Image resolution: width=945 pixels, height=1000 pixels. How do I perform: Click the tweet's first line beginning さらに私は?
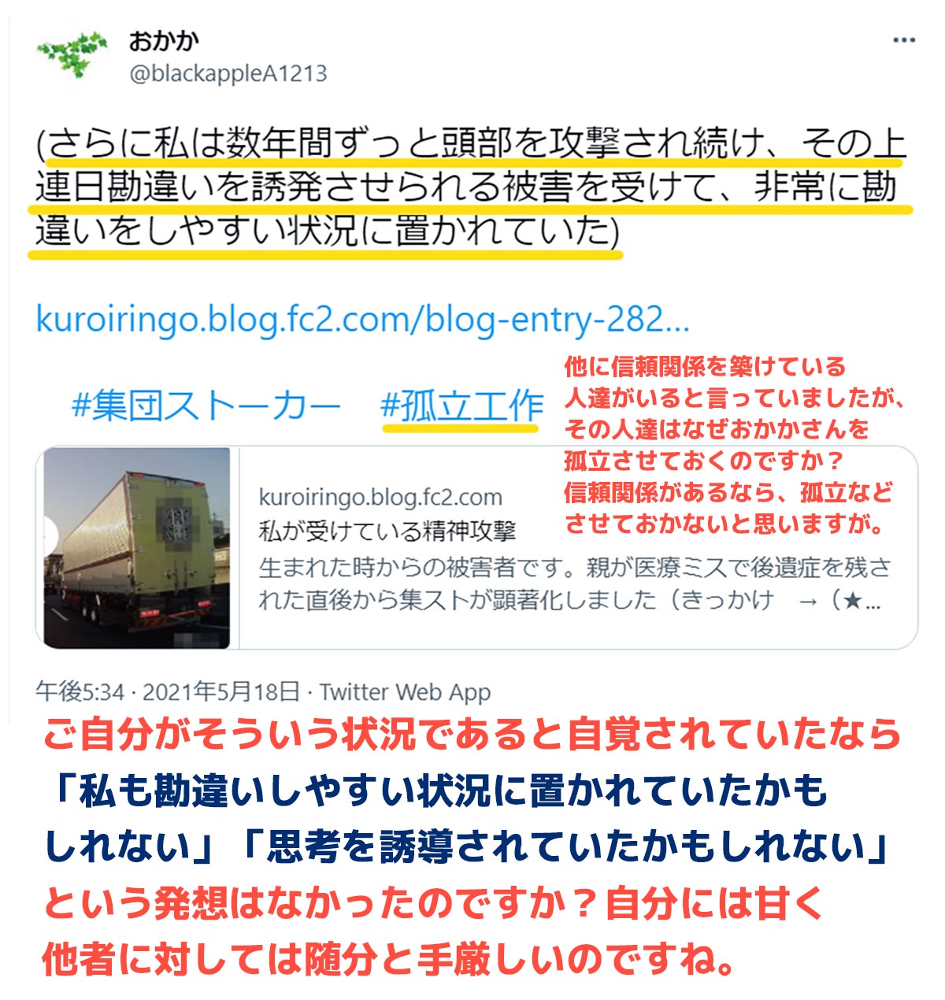[472, 143]
